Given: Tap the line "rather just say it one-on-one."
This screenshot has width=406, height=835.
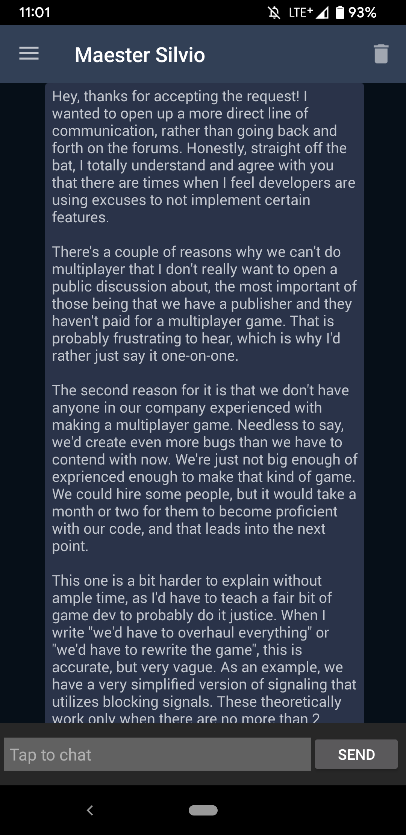Looking at the screenshot, I should coord(145,356).
